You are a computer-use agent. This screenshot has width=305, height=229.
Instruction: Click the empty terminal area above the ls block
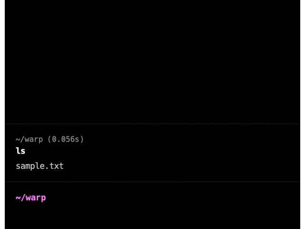click(x=152, y=62)
